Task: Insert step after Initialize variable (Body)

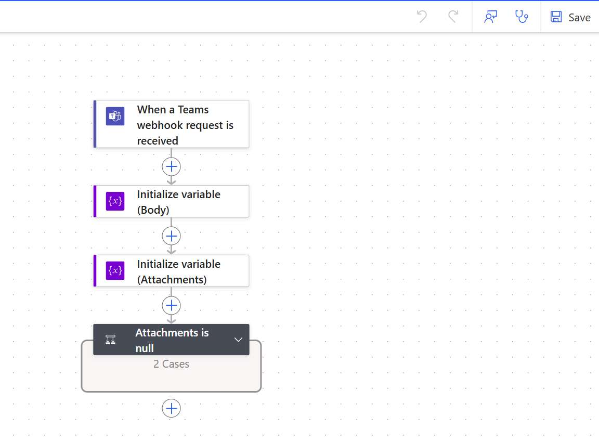Action: [x=172, y=236]
